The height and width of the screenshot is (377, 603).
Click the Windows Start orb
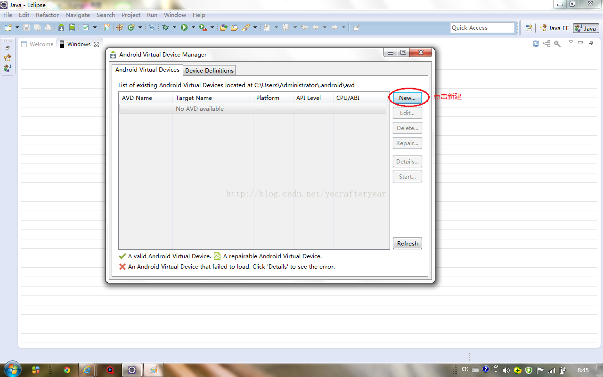12,369
